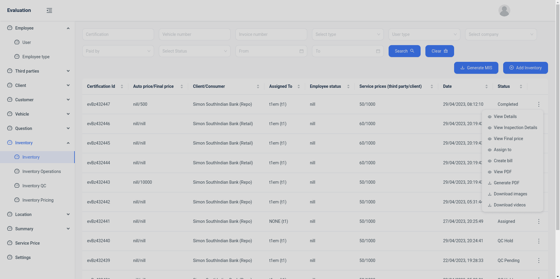This screenshot has height=279, width=560.
Task: Open the Inventory sub-item in the sidebar
Action: click(37, 157)
